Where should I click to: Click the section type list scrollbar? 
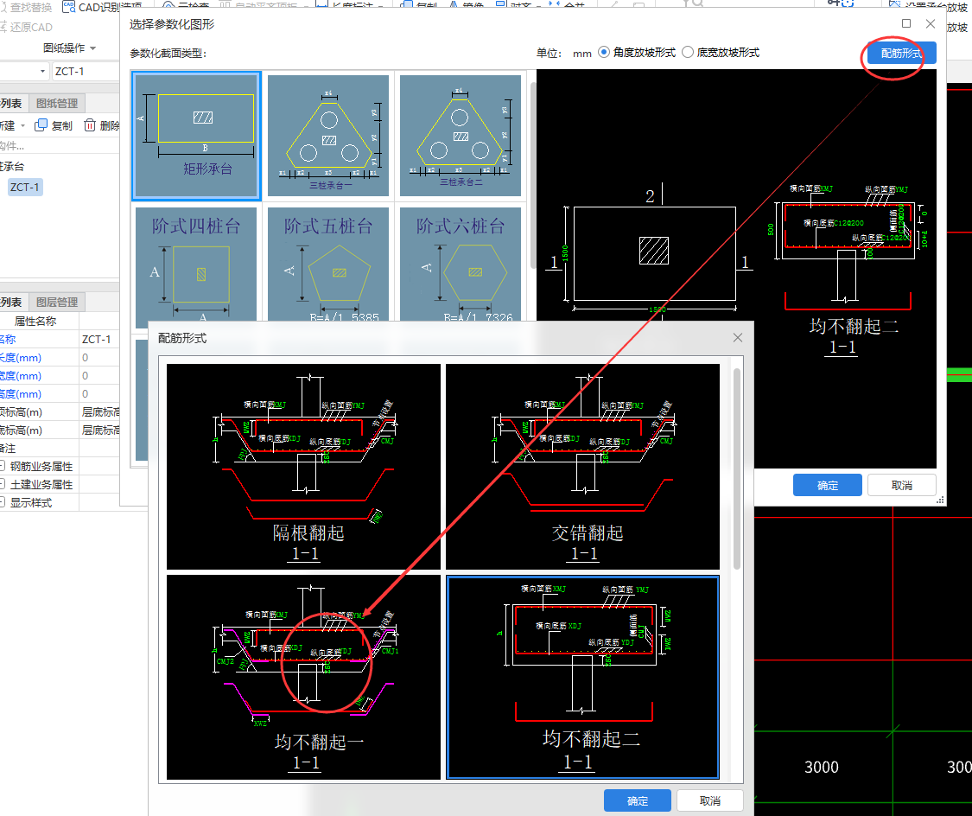[x=532, y=175]
